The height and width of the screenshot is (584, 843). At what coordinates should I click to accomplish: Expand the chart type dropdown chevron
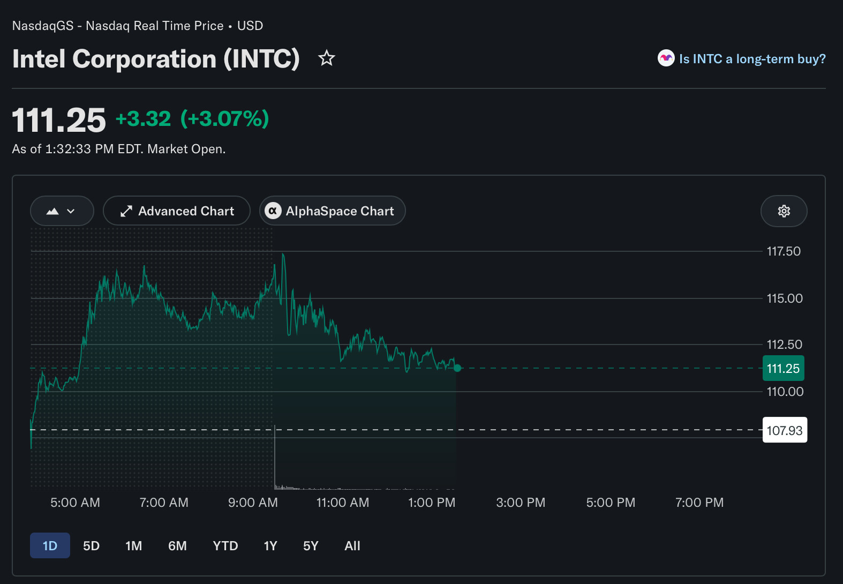[x=71, y=211]
